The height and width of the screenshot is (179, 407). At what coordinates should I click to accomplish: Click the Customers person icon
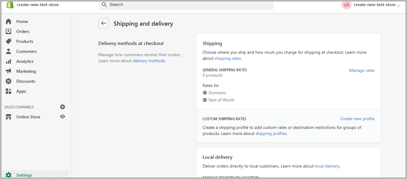(8, 51)
